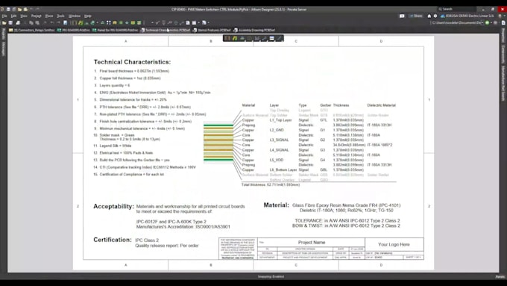The image size is (507, 286).
Task: Click the open folder icon in main toolbar
Action: (4, 22)
